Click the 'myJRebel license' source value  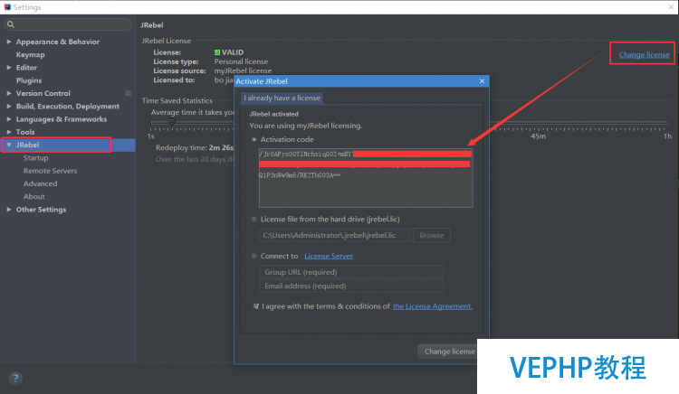243,70
